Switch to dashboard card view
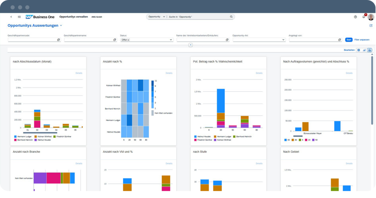The image size is (376, 198). click(x=369, y=50)
